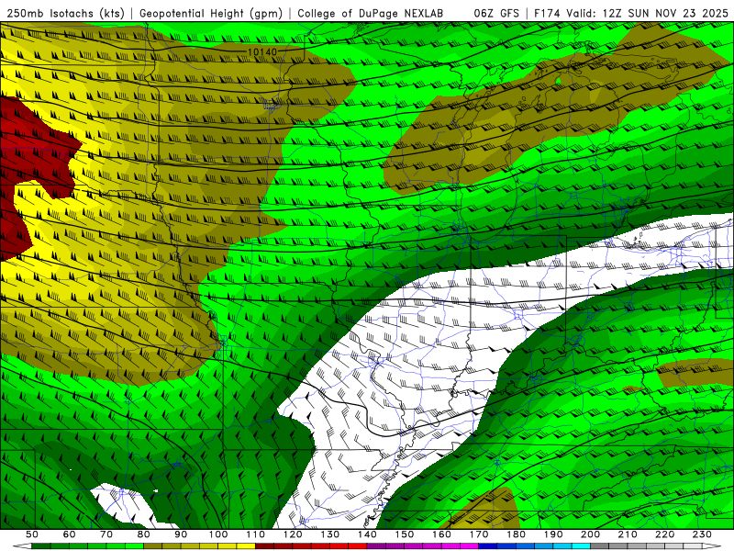
Task: Pick the cyan swatch in the color bar
Action: click(x=582, y=546)
